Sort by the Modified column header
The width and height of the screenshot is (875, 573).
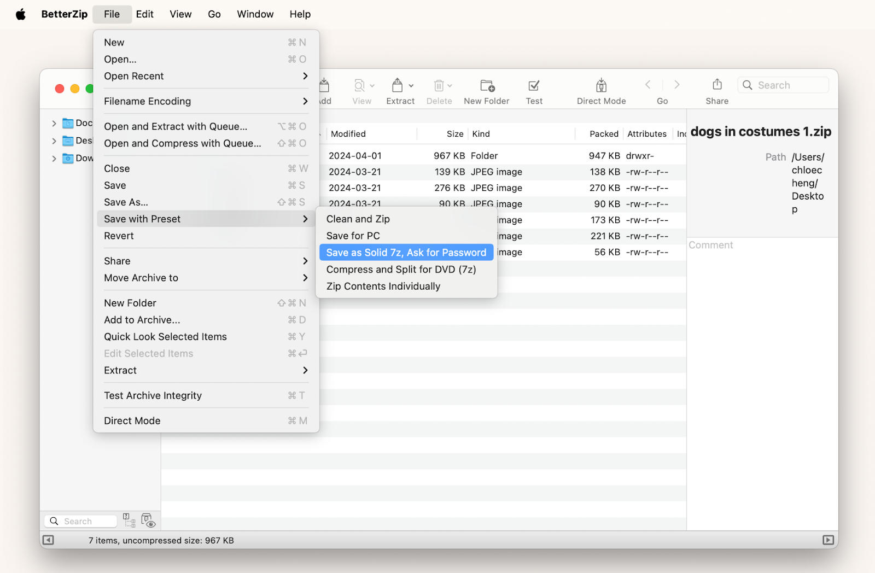click(371, 134)
